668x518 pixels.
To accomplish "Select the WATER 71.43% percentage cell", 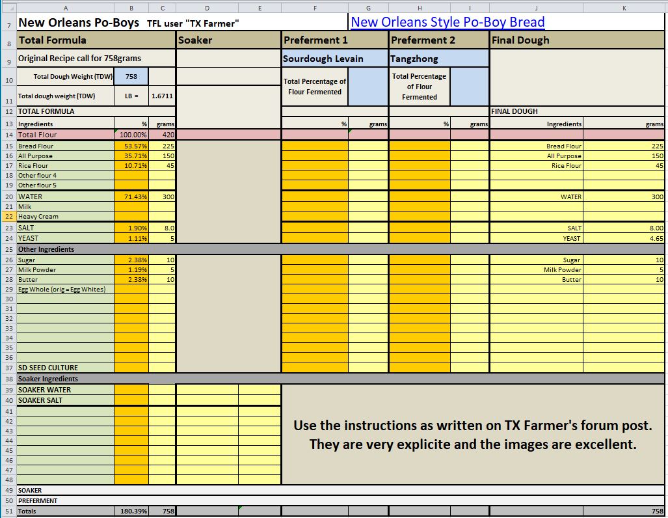I will pyautogui.click(x=131, y=197).
